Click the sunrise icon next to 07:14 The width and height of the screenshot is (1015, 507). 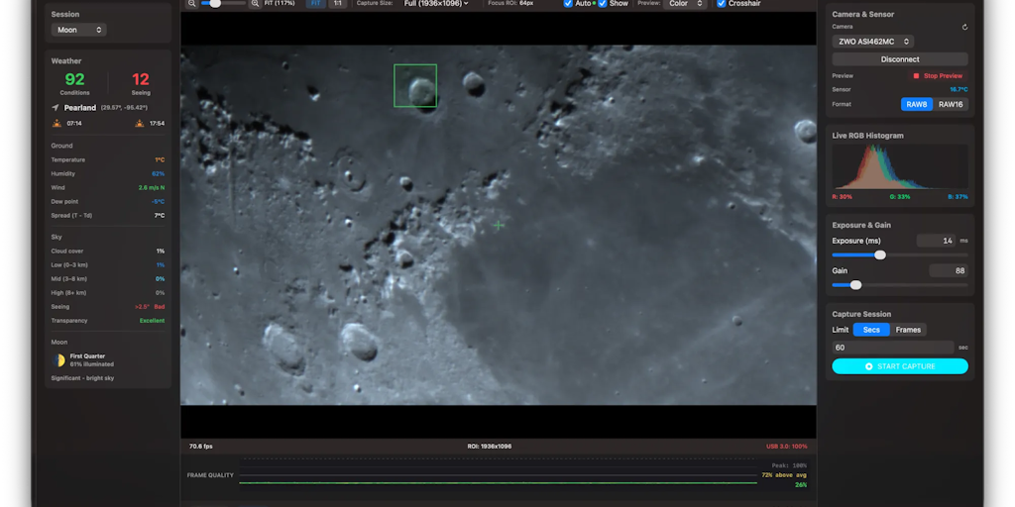56,124
